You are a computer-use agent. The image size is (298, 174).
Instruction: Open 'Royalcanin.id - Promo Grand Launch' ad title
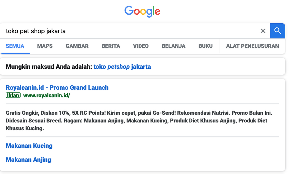57,88
